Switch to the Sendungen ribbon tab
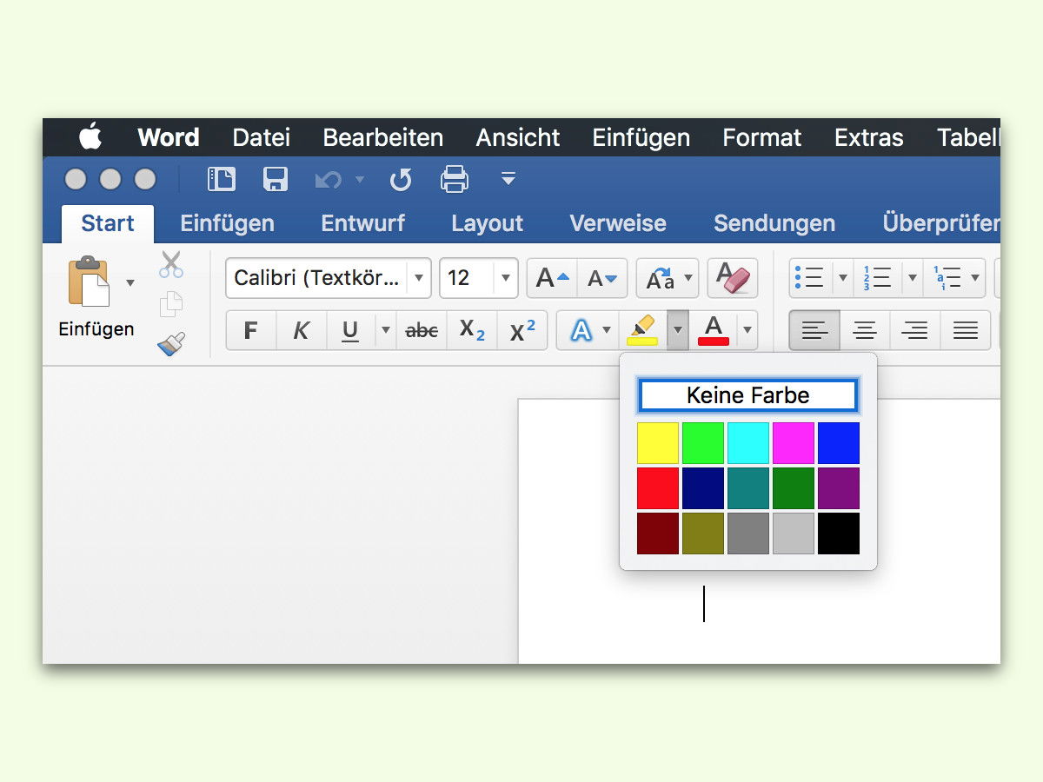The width and height of the screenshot is (1043, 782). click(774, 223)
